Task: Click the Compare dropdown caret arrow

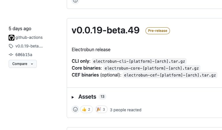Action: [32, 64]
